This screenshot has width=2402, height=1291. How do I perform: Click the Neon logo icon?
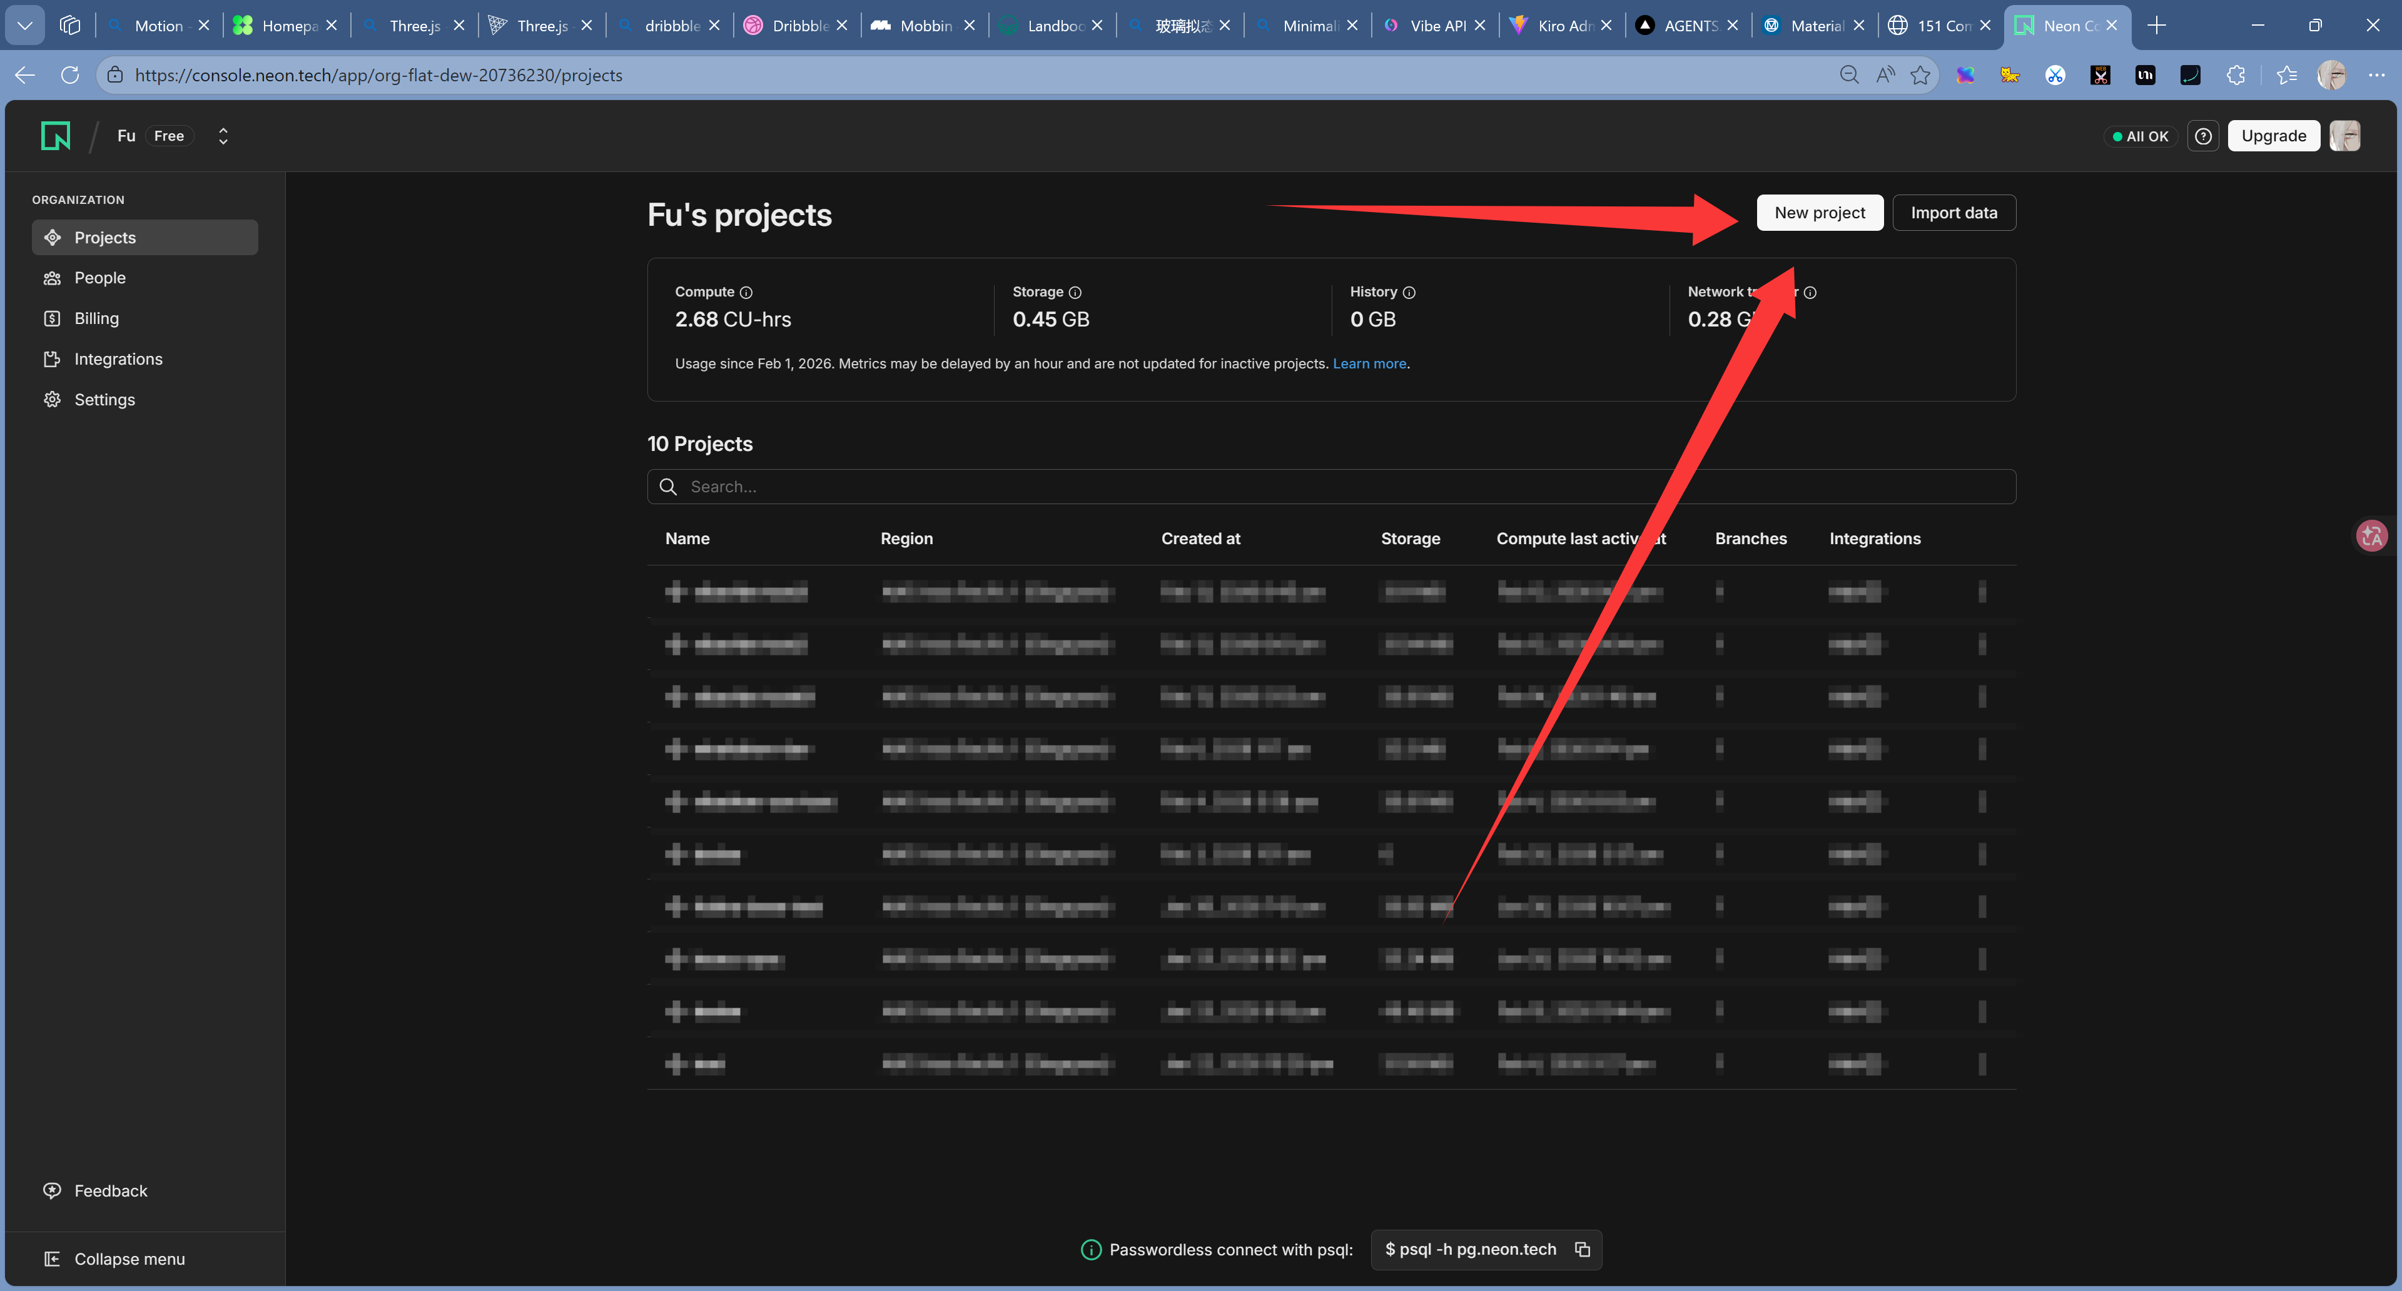coord(56,136)
